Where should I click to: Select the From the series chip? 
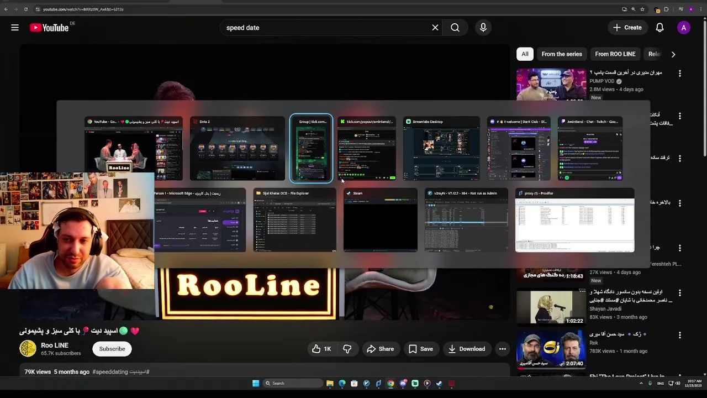(562, 54)
